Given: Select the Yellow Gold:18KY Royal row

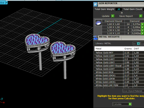Looking at the screenshot, I should point(119,66).
